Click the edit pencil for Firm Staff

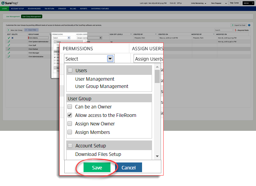[x=8, y=45]
